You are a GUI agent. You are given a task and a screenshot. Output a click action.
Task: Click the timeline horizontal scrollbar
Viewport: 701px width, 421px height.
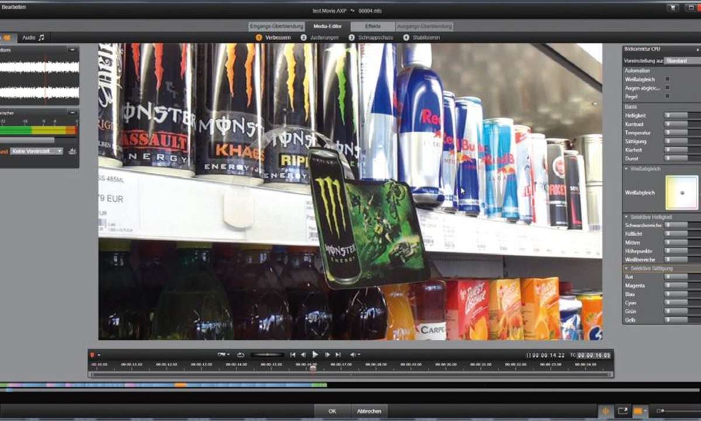[350, 375]
